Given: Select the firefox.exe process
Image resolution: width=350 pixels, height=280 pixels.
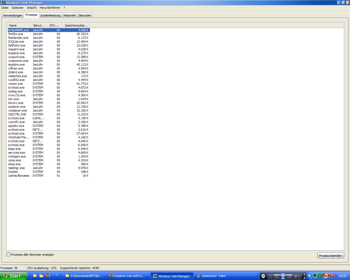Looking at the screenshot, I should 49,34.
